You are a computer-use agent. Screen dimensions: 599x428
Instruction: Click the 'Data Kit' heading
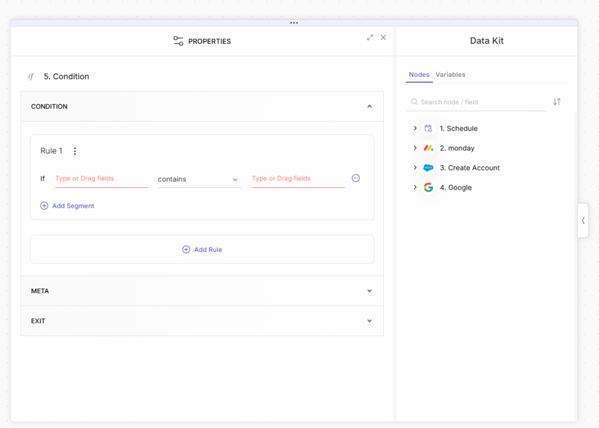coord(487,41)
